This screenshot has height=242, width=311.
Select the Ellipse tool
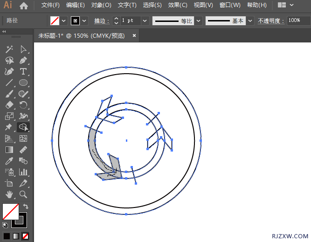coord(23,83)
